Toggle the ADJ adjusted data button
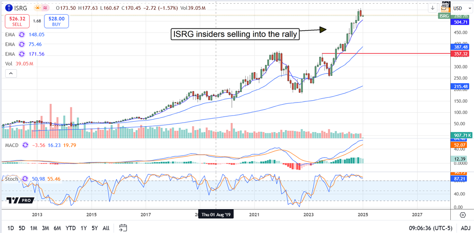 465,228
